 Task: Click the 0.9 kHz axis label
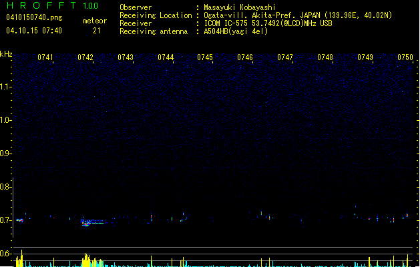(x=5, y=154)
